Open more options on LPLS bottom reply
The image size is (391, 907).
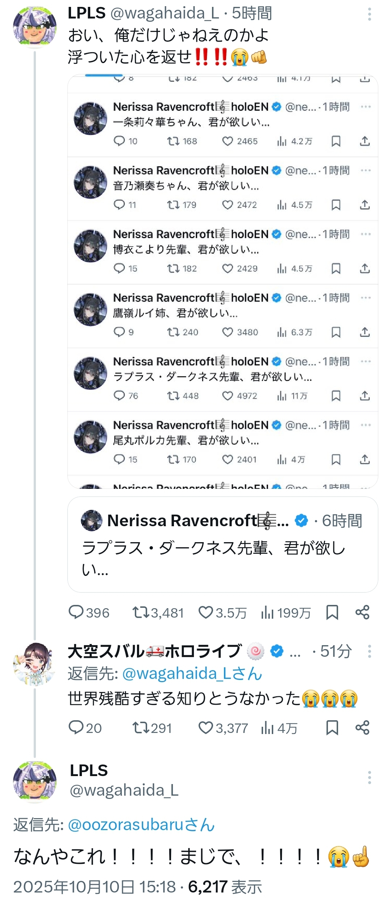[x=369, y=778]
